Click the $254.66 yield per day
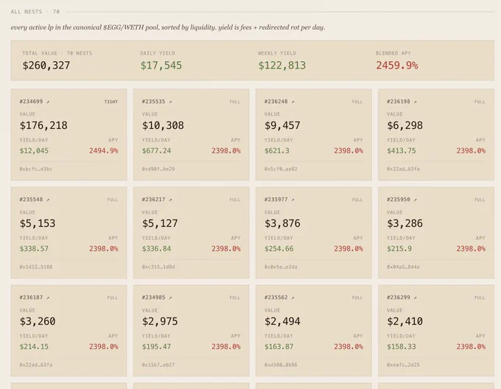 tap(278, 249)
